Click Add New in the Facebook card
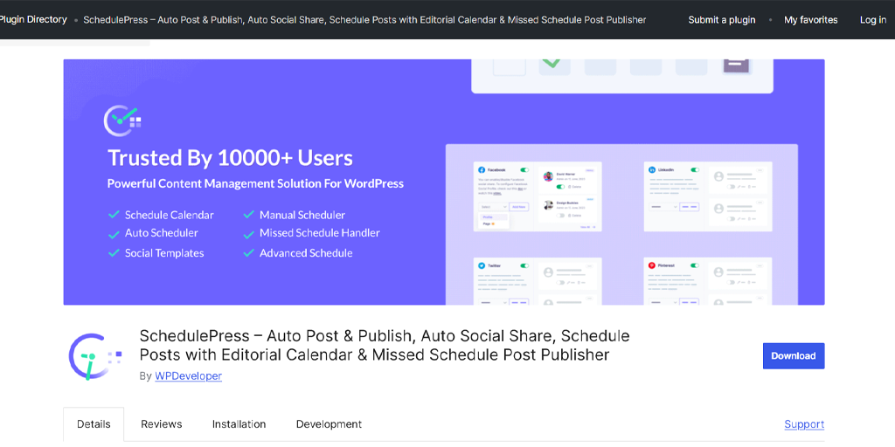Image resolution: width=895 pixels, height=447 pixels. coord(519,207)
